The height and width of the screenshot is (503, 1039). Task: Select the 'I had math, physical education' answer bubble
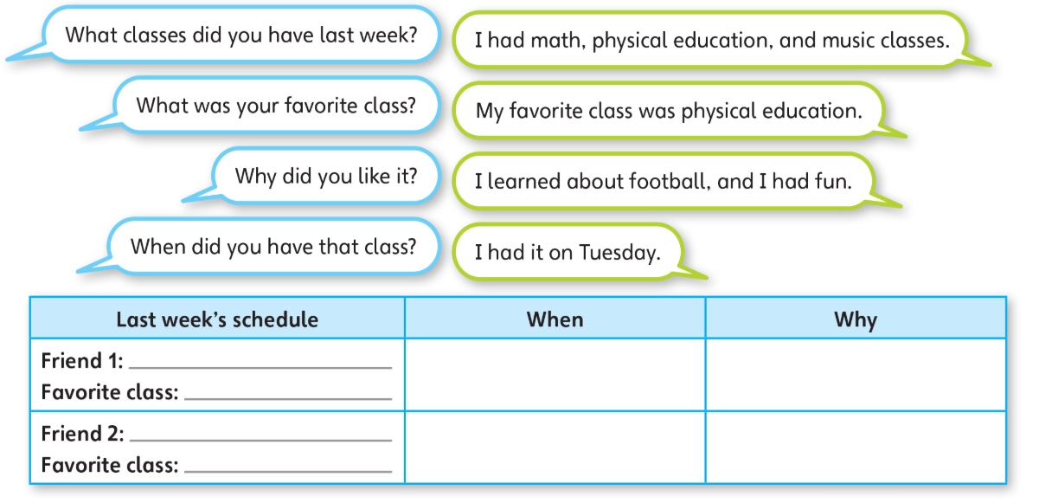[711, 40]
